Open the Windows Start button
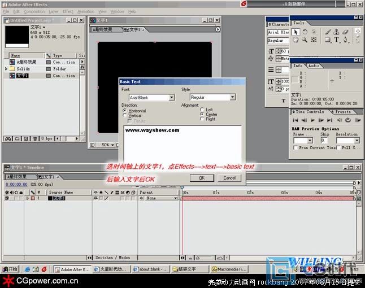Screen dimensions: 365x288 tap(10, 269)
